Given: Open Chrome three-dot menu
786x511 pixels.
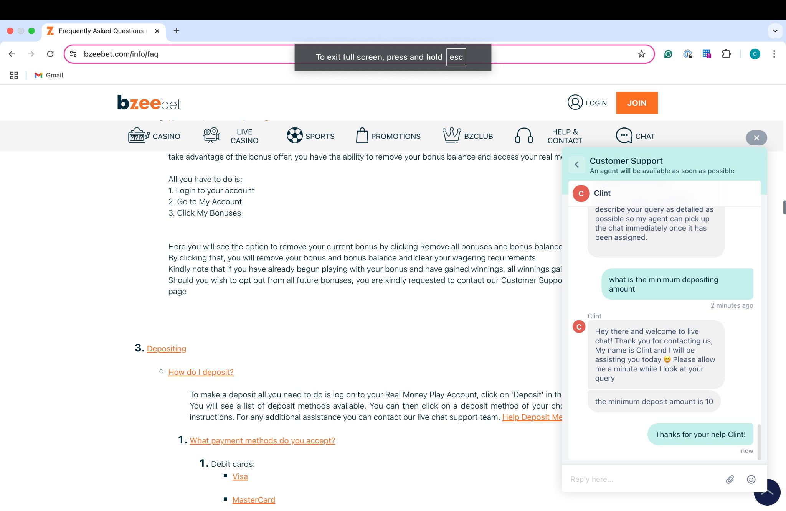Looking at the screenshot, I should click(x=774, y=54).
